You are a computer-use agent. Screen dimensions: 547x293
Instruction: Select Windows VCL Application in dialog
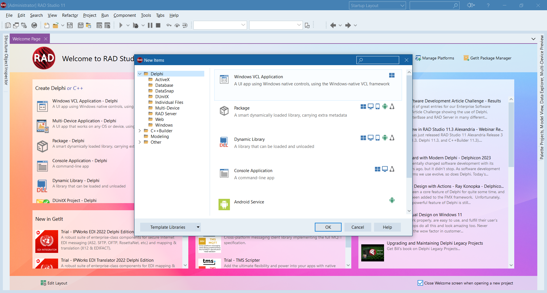point(308,85)
